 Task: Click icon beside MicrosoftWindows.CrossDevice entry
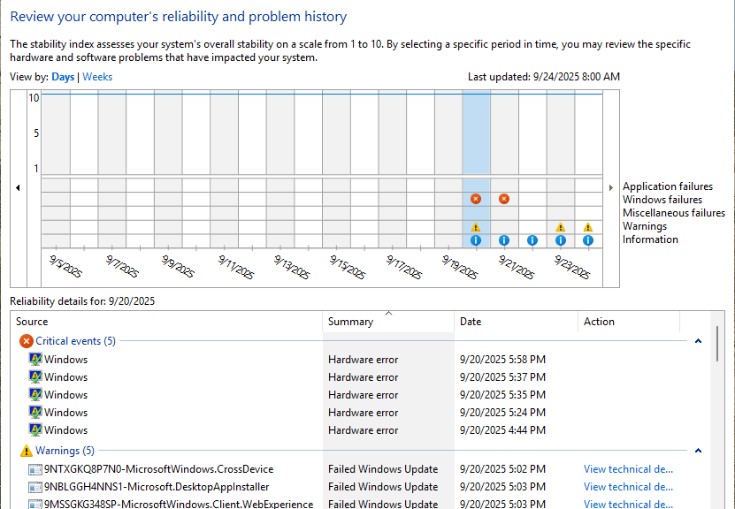(35, 469)
